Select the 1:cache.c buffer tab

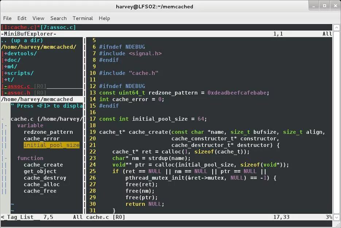click(x=19, y=27)
